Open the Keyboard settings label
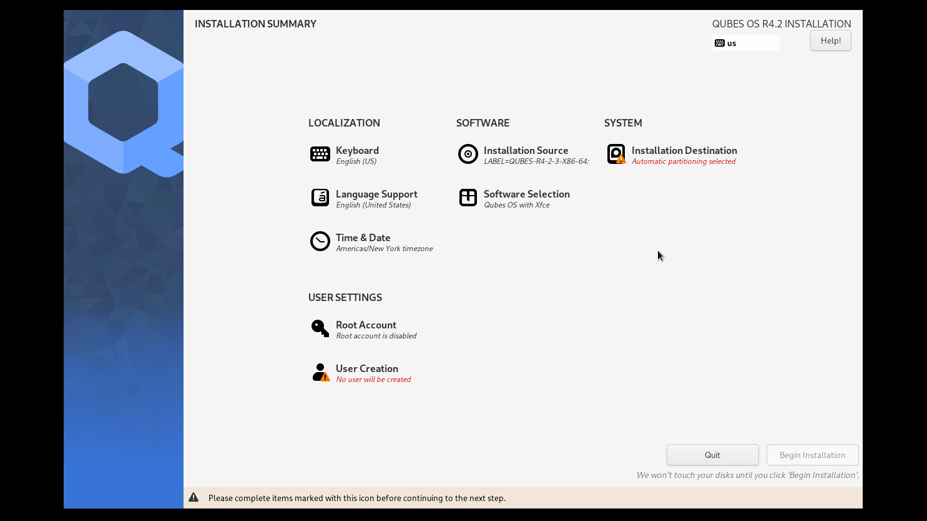This screenshot has width=927, height=521. (x=357, y=150)
